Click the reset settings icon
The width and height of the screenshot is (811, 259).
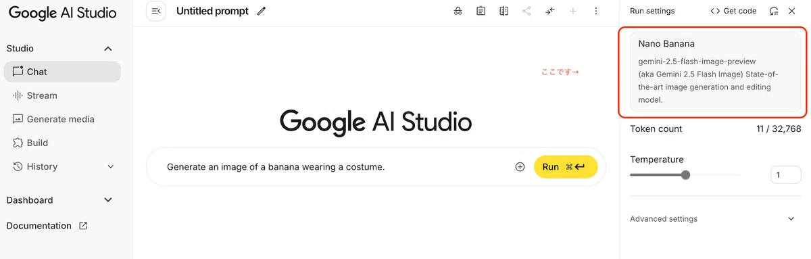pos(773,11)
